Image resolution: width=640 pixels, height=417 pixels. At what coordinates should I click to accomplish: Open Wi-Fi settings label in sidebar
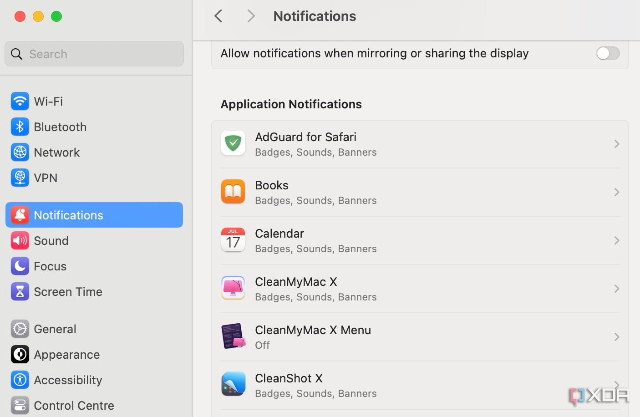[48, 101]
